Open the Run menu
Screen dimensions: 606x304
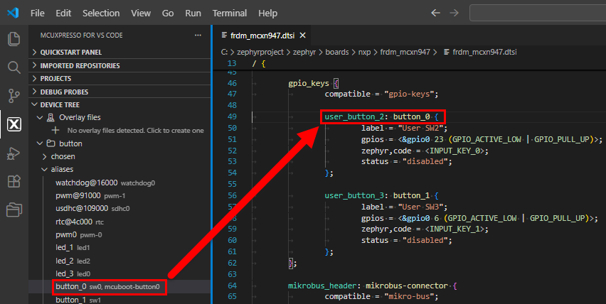pos(193,13)
